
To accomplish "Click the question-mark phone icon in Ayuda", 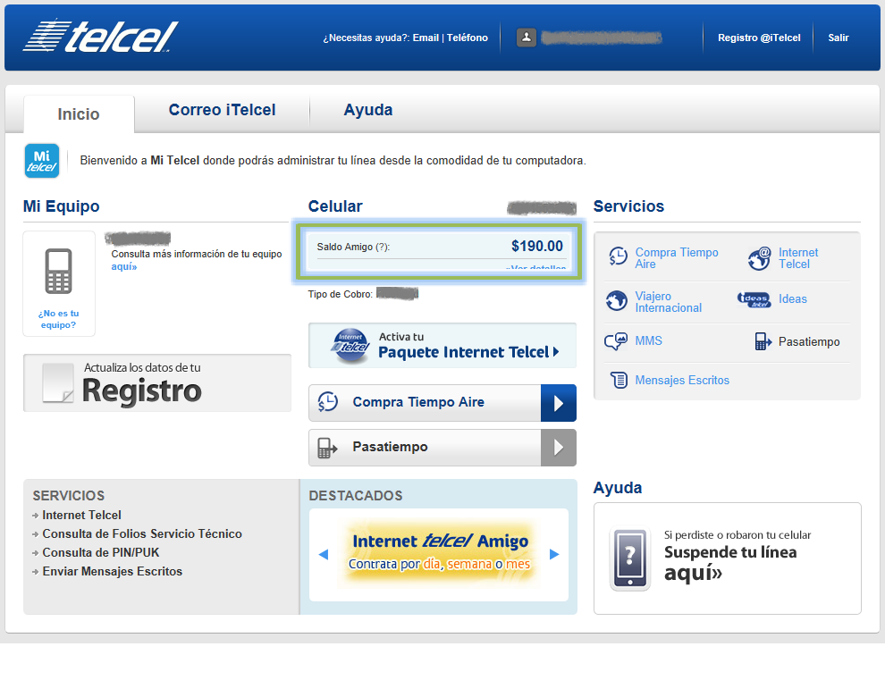I will point(630,559).
